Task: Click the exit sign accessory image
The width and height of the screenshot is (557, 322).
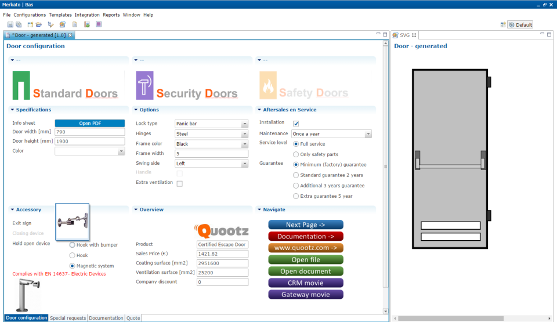Action: pos(73,222)
